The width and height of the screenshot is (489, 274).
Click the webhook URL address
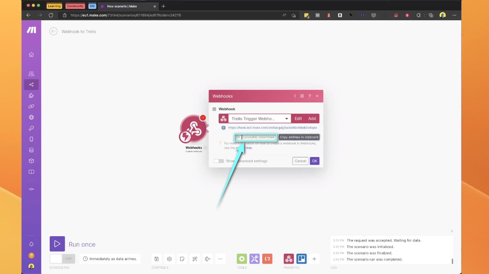[272, 128]
